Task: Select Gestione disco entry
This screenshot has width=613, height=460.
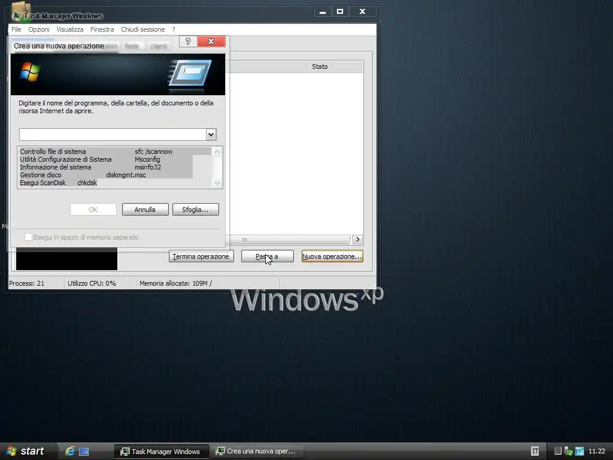Action: 105,175
